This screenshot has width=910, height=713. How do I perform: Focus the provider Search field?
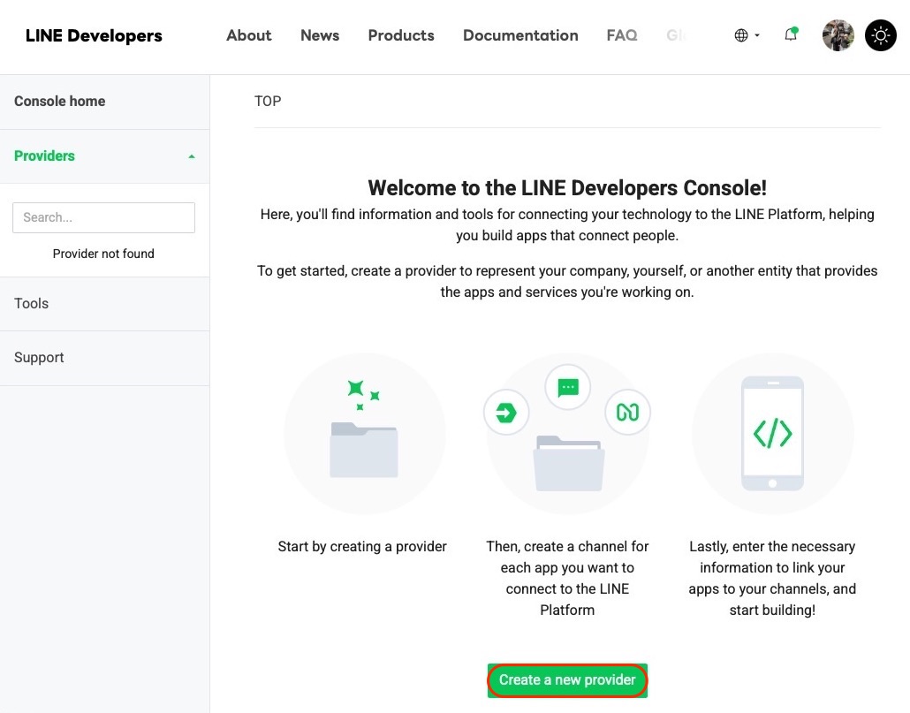point(104,217)
